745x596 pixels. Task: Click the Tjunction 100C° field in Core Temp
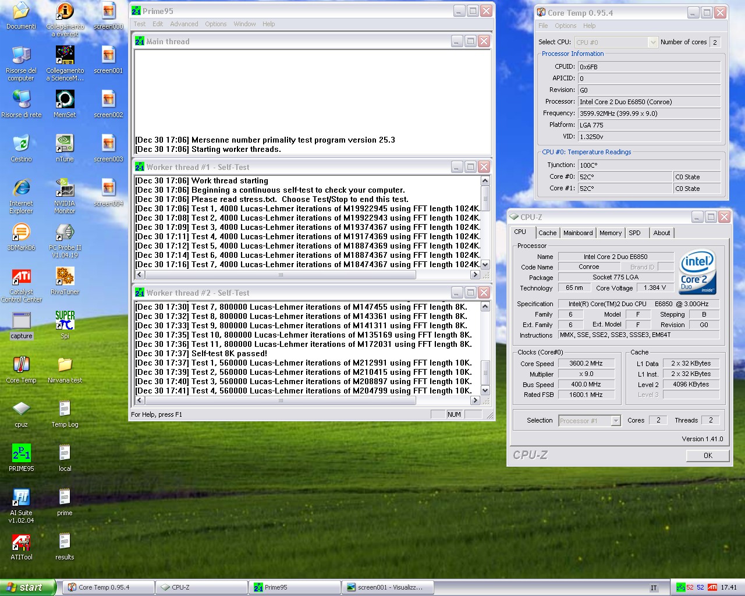(x=650, y=165)
